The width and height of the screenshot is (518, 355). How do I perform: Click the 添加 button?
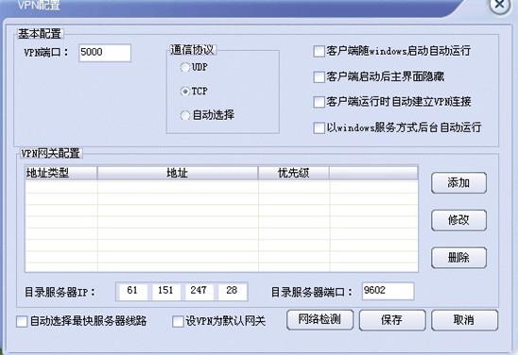(x=458, y=182)
